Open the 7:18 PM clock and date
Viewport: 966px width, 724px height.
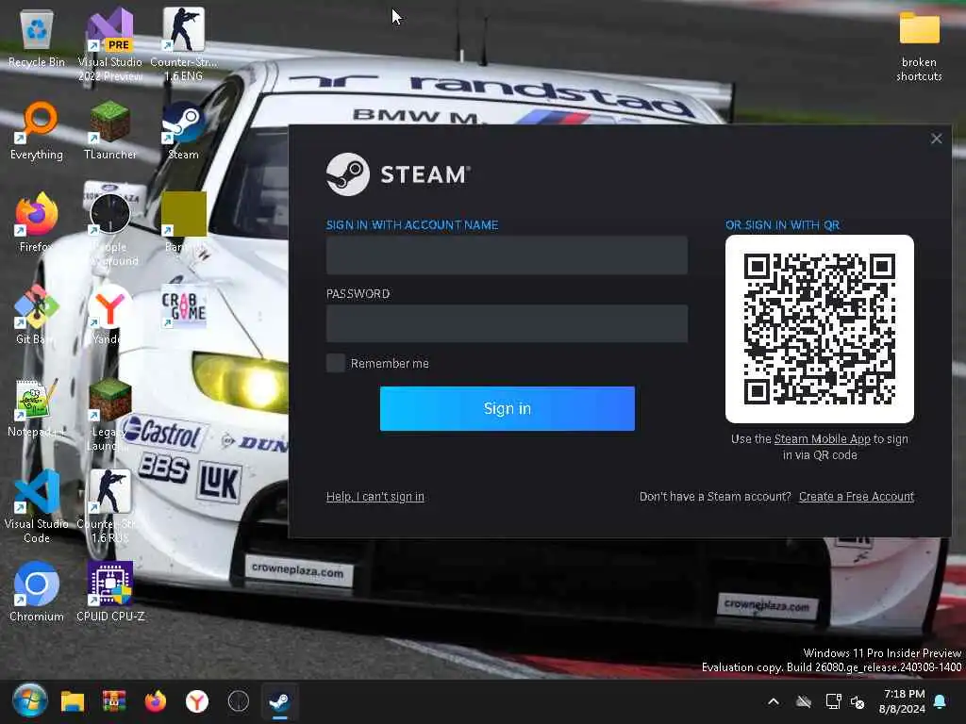point(903,701)
